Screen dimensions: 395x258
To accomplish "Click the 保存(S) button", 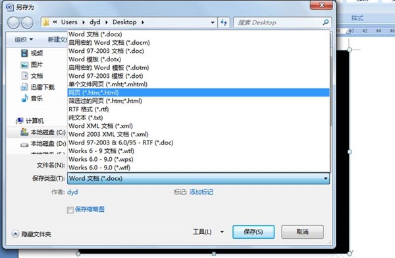I will (253, 232).
